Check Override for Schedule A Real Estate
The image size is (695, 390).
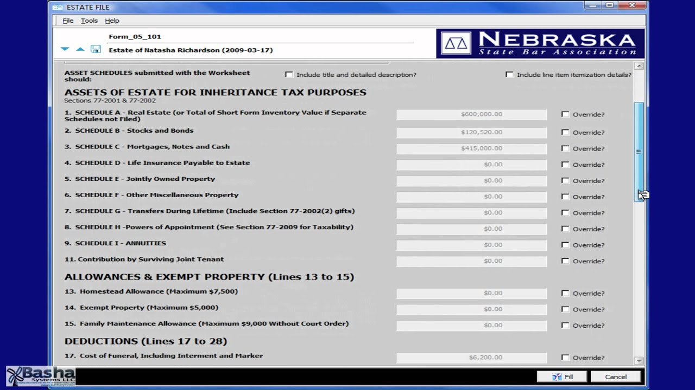565,114
